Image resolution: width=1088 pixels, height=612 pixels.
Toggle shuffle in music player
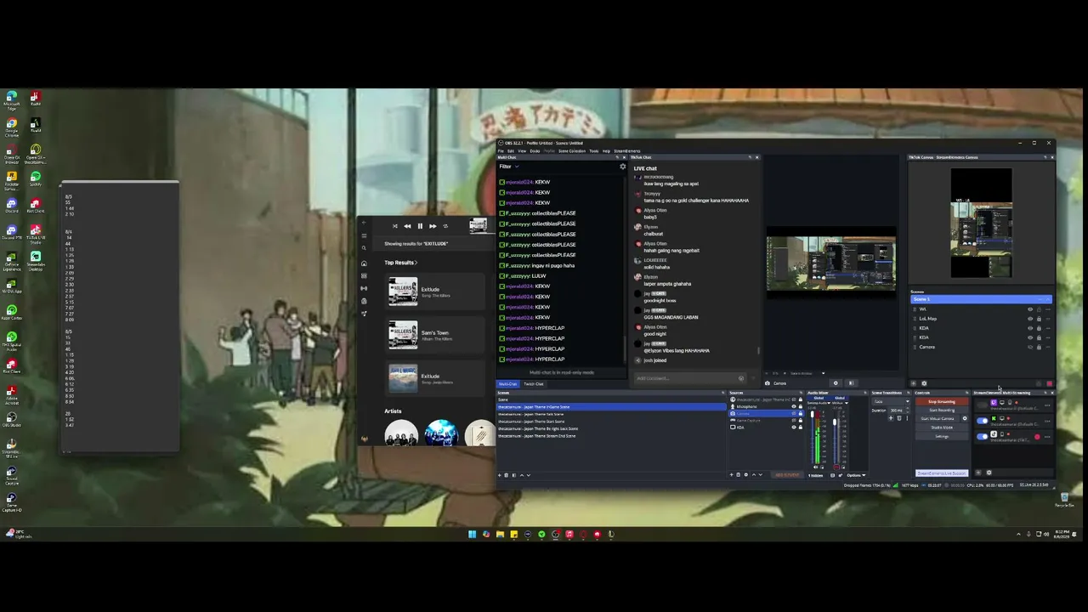point(394,226)
